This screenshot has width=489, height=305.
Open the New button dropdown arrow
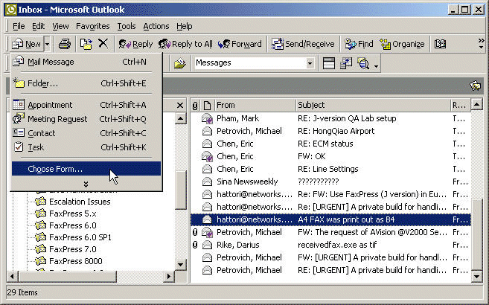tap(47, 45)
